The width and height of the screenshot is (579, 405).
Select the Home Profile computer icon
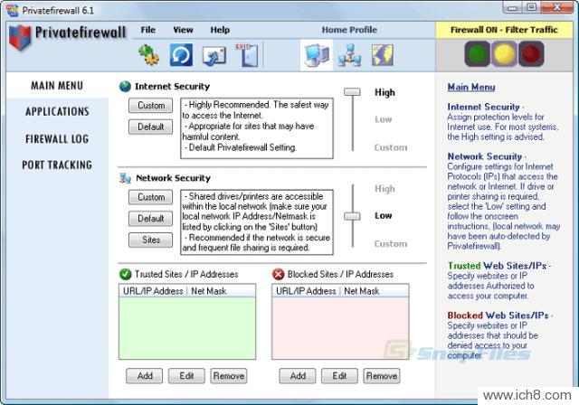click(316, 56)
